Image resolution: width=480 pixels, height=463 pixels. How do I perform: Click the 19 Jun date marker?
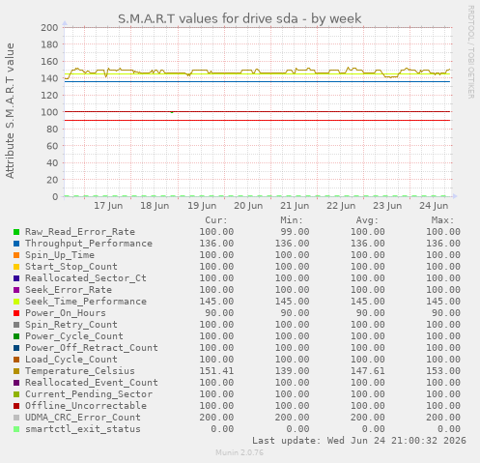pos(202,206)
